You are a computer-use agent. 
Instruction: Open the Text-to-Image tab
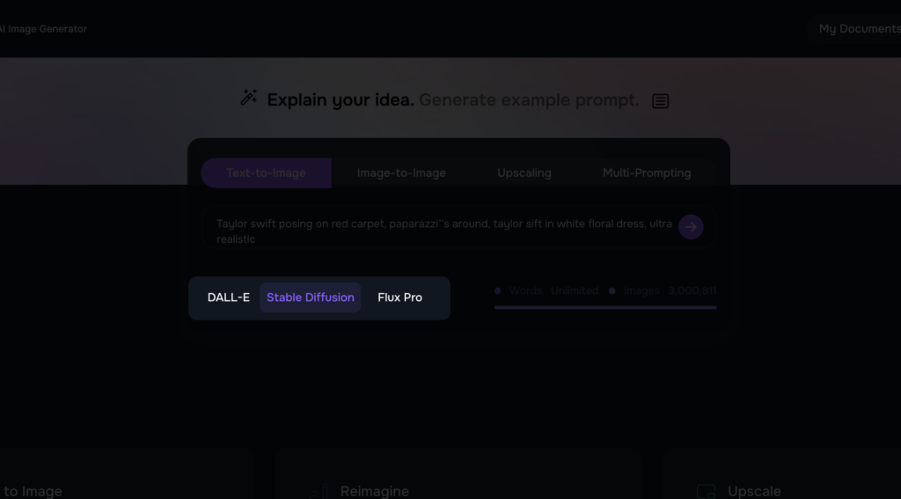click(x=266, y=173)
